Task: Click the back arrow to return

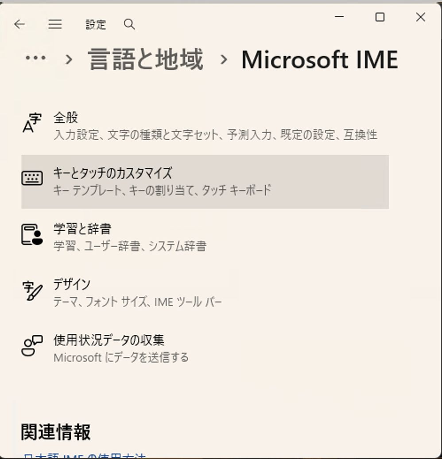Action: pyautogui.click(x=19, y=24)
